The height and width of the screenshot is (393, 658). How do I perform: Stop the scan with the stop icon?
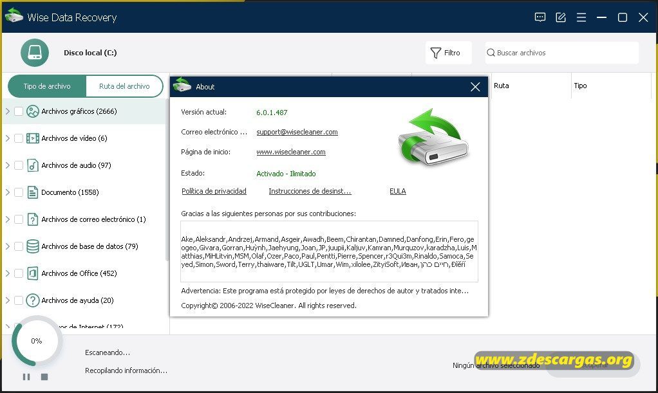tap(44, 377)
